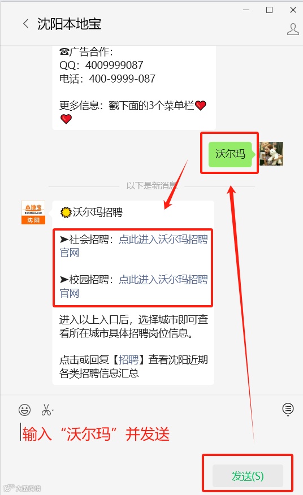Go back using the chevron arrow
Viewport: 303px width, 495px height.
point(26,24)
